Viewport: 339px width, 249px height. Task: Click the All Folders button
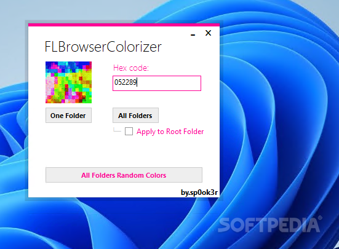coord(135,116)
